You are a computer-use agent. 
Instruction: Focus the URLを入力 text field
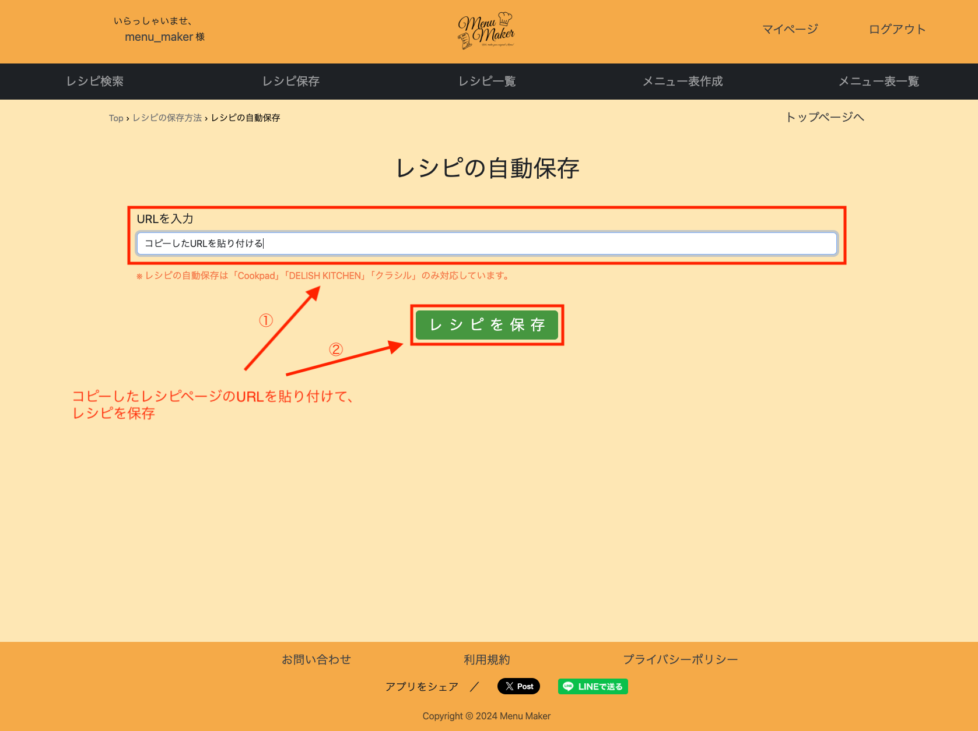487,243
